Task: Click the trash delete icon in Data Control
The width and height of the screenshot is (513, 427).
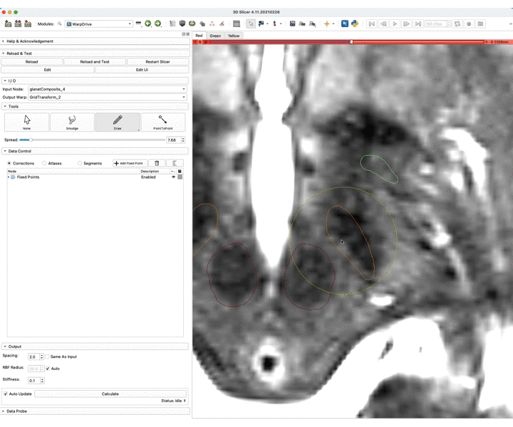Action: (x=157, y=164)
